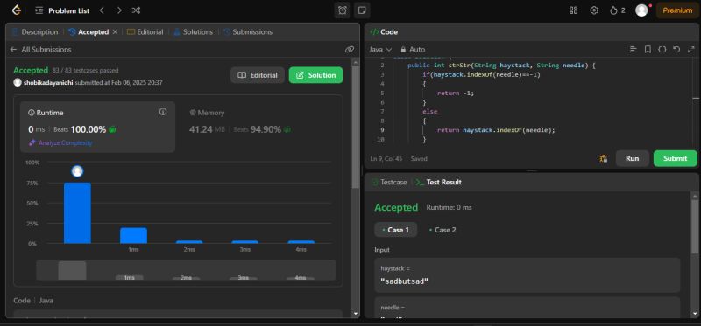Reset code to default with undo icon
The height and width of the screenshot is (326, 701).
[676, 50]
